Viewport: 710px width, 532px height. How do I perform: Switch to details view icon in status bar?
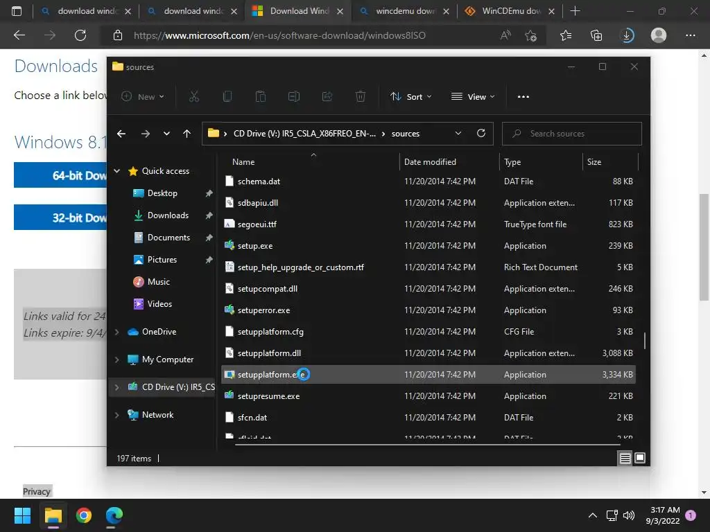tap(625, 459)
